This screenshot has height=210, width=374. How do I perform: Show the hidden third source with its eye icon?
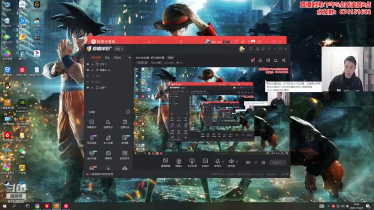pyautogui.click(x=88, y=76)
